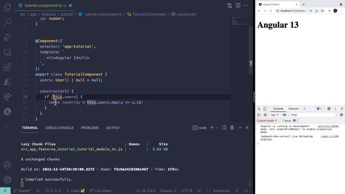Change end of line sequence LF
Viewport: 345px width, 194px height.
coord(199,191)
